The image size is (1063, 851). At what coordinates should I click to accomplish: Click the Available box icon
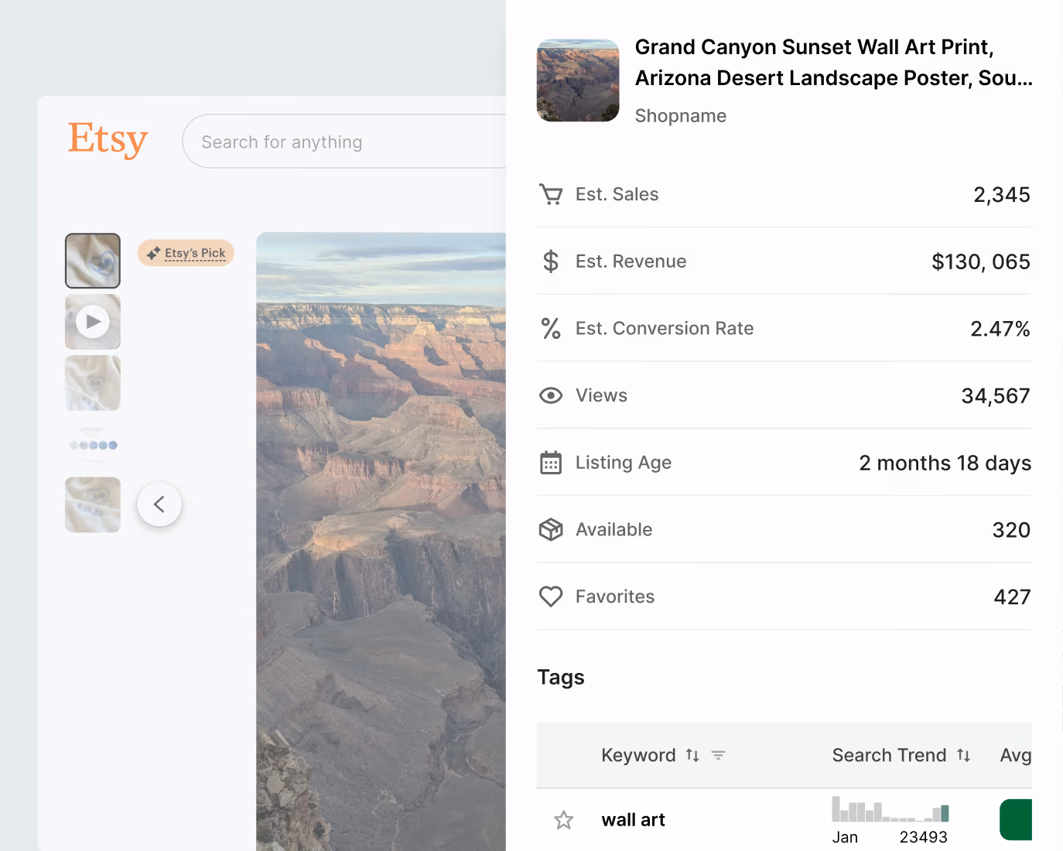click(x=551, y=530)
